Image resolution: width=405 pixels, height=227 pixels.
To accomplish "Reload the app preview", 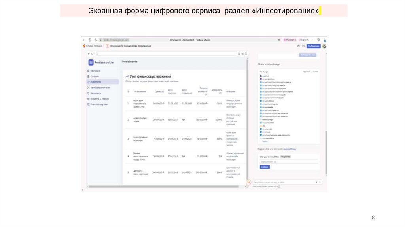I will tap(92, 54).
